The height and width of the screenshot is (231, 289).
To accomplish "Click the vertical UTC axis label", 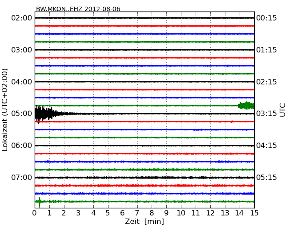I will point(282,110).
